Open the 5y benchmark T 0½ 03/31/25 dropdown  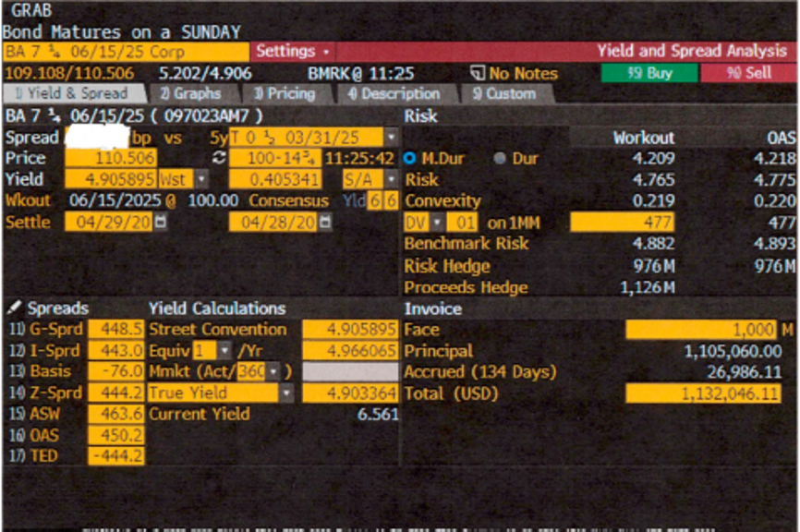click(392, 137)
